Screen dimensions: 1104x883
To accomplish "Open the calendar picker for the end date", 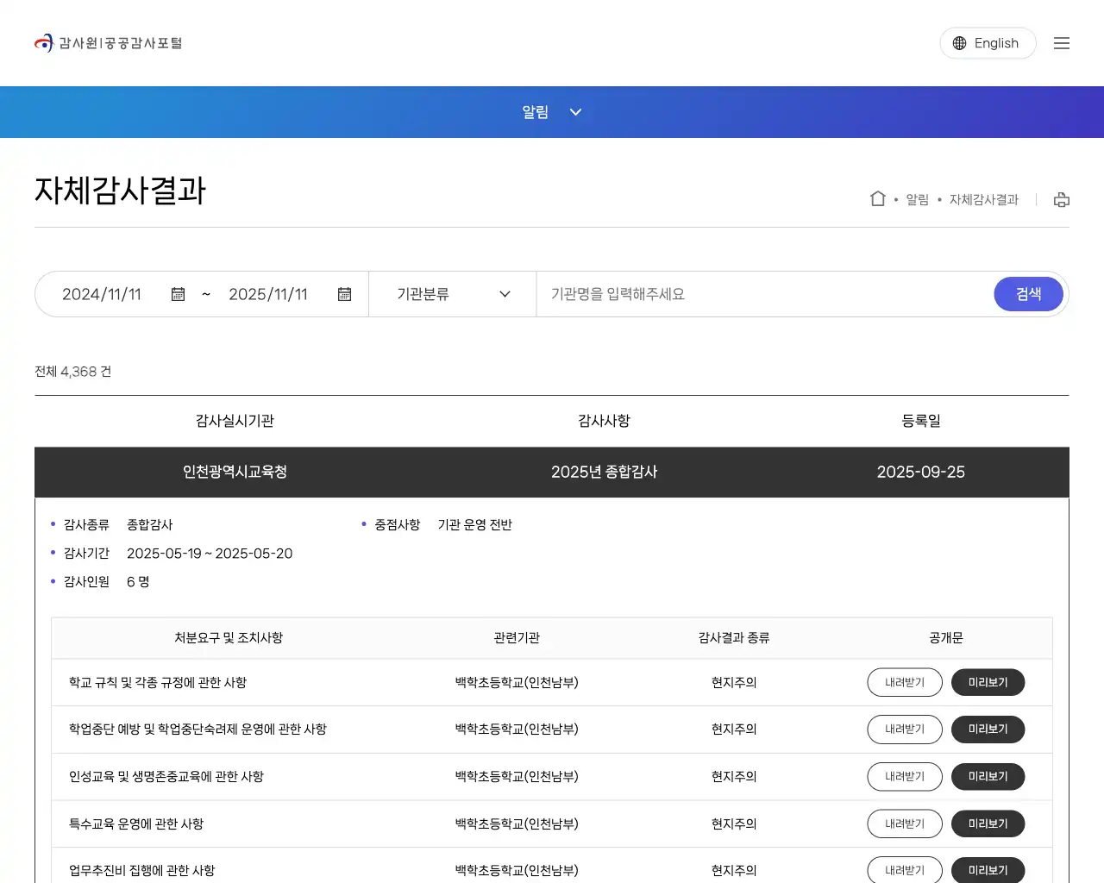I will tap(344, 294).
